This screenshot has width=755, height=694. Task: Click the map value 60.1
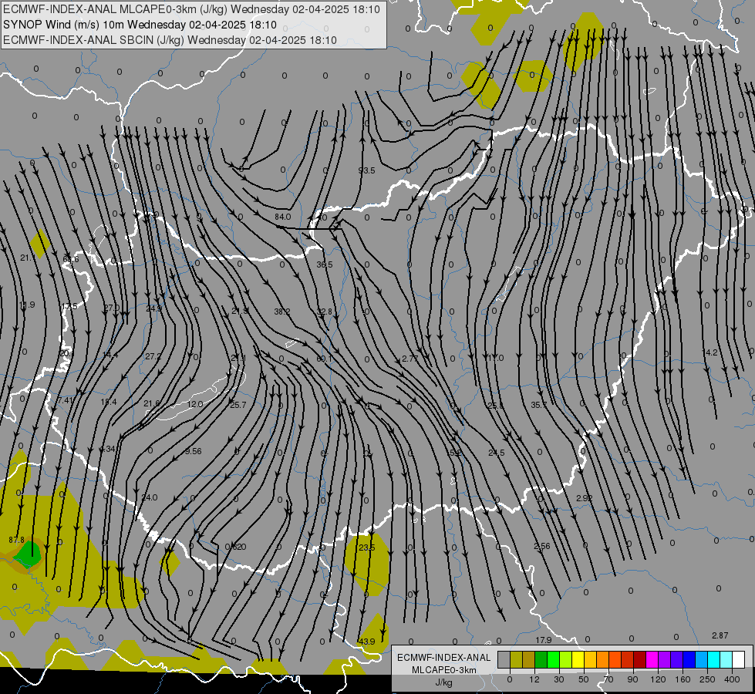click(x=325, y=359)
